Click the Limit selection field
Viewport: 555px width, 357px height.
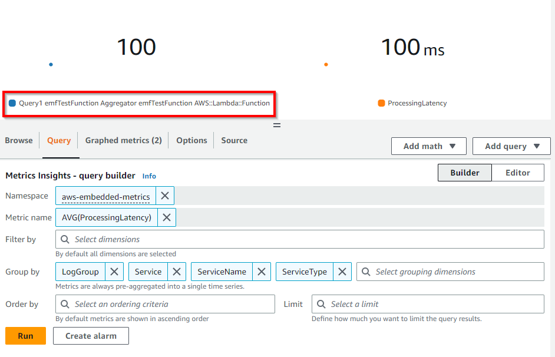(x=428, y=304)
